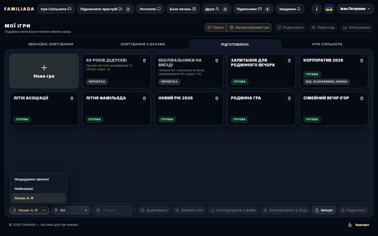Delete «ЗАПИТАННЯ ДЛЯ РОДИННОГО ВЕЧОРА» with trash icon
The image size is (378, 236).
click(x=289, y=61)
